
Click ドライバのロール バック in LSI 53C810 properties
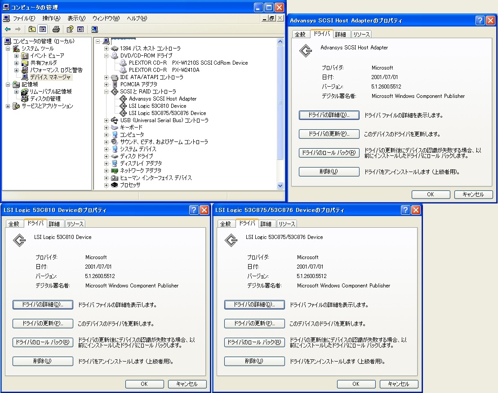[43, 342]
